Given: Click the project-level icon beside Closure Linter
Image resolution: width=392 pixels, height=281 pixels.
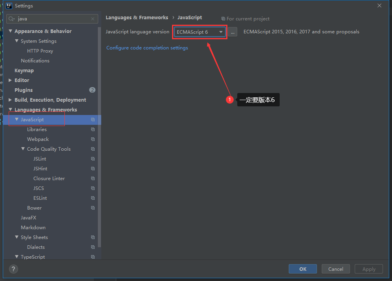Looking at the screenshot, I should [x=93, y=178].
